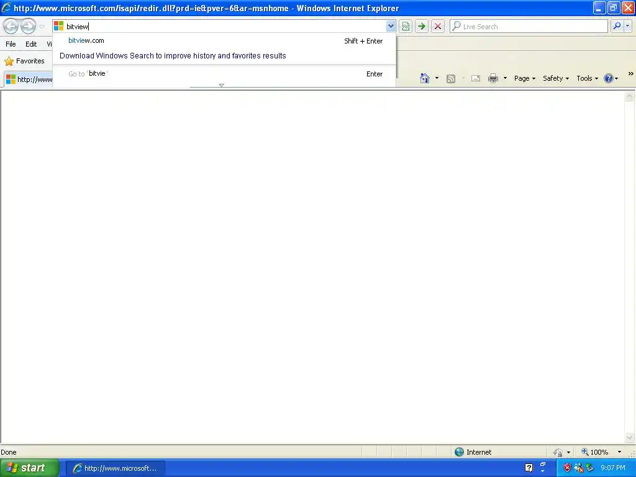This screenshot has height=477, width=636.
Task: Click the microsoft.com taskbar window button
Action: click(115, 468)
